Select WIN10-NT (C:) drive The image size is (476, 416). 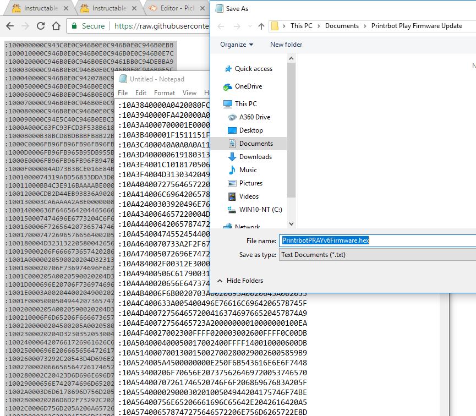tap(255, 210)
